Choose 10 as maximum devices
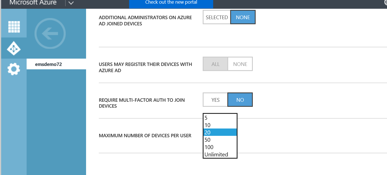 tap(220, 125)
